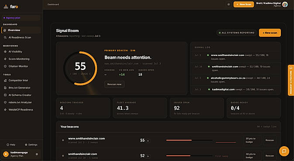Click the smithandsinclair.com score progress bar
294x161 pixels.
coord(189,156)
